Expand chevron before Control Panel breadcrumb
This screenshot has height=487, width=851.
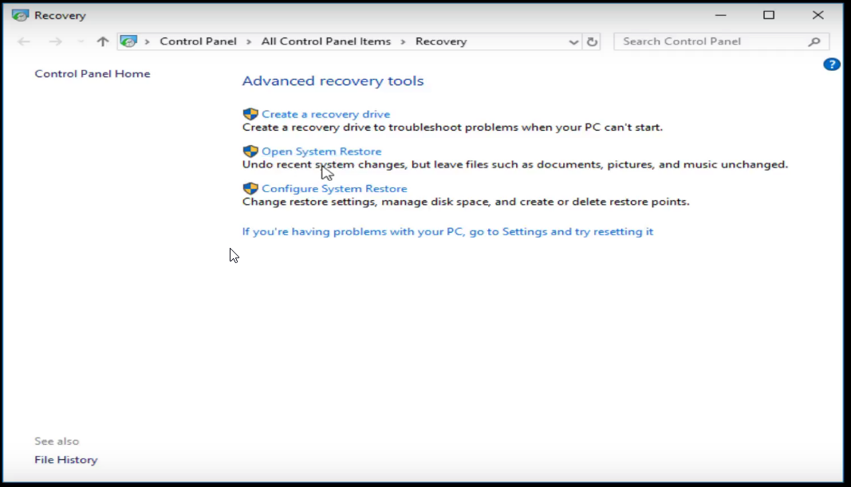click(147, 41)
